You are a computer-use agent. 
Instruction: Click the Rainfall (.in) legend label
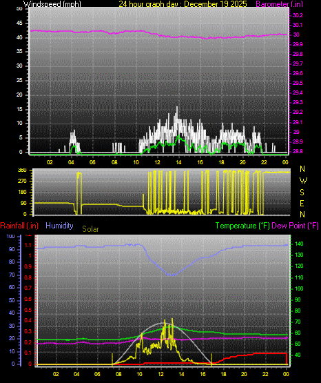click(19, 226)
